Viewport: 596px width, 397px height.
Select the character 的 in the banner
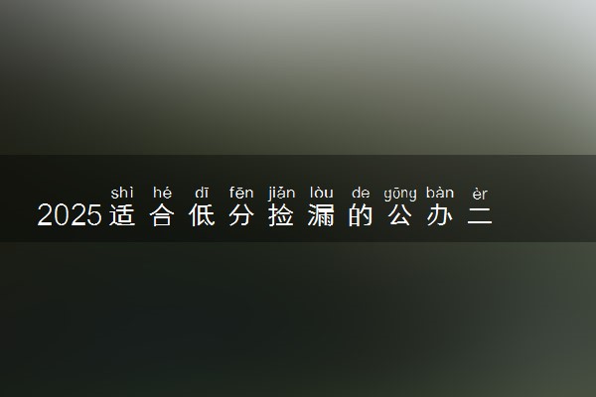[x=361, y=215]
